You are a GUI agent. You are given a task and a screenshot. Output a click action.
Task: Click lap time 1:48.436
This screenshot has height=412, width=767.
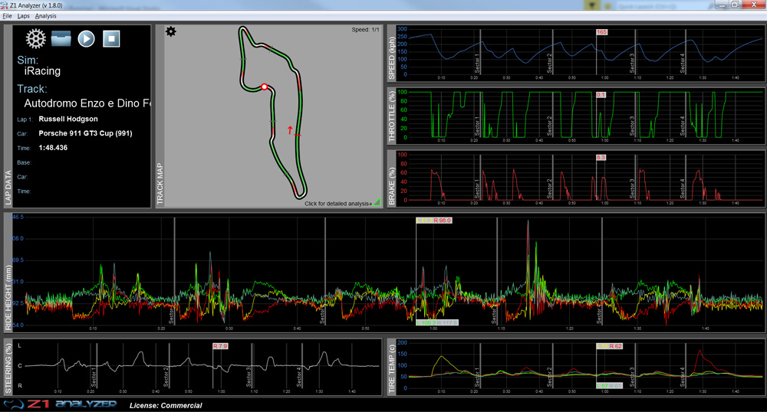click(54, 148)
